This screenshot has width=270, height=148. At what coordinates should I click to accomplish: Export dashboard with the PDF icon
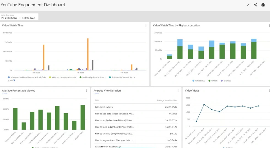point(263,5)
